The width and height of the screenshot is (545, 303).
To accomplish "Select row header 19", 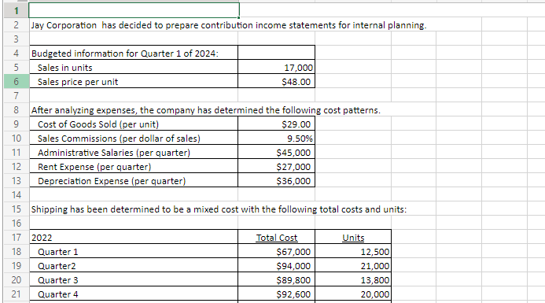I will click(x=16, y=266).
